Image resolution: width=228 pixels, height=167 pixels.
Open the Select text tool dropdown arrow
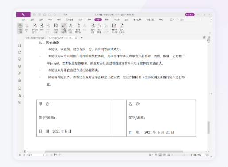[27, 32]
